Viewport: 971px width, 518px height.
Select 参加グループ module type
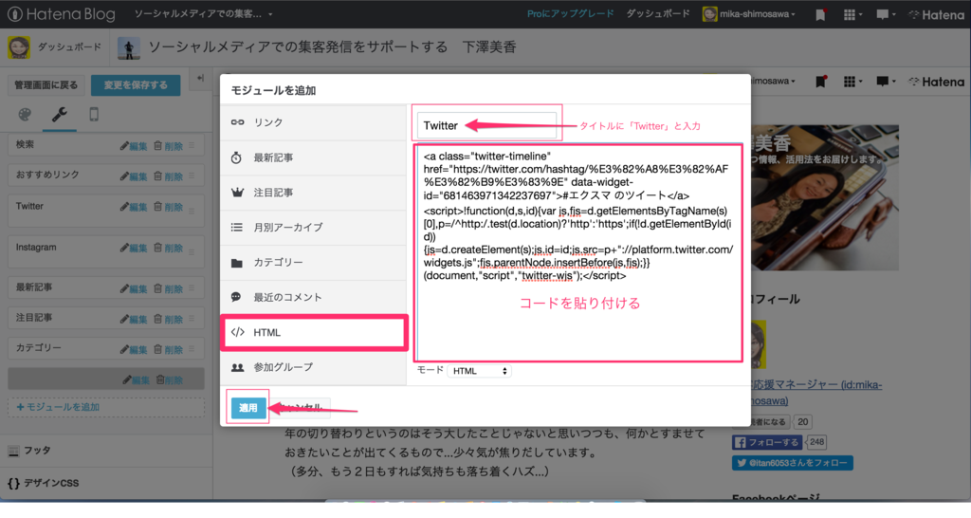(313, 367)
